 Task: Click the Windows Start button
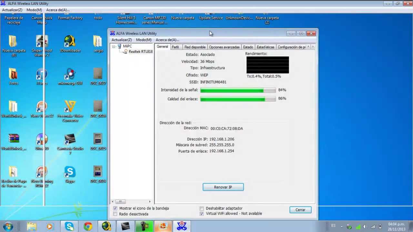[8, 227]
